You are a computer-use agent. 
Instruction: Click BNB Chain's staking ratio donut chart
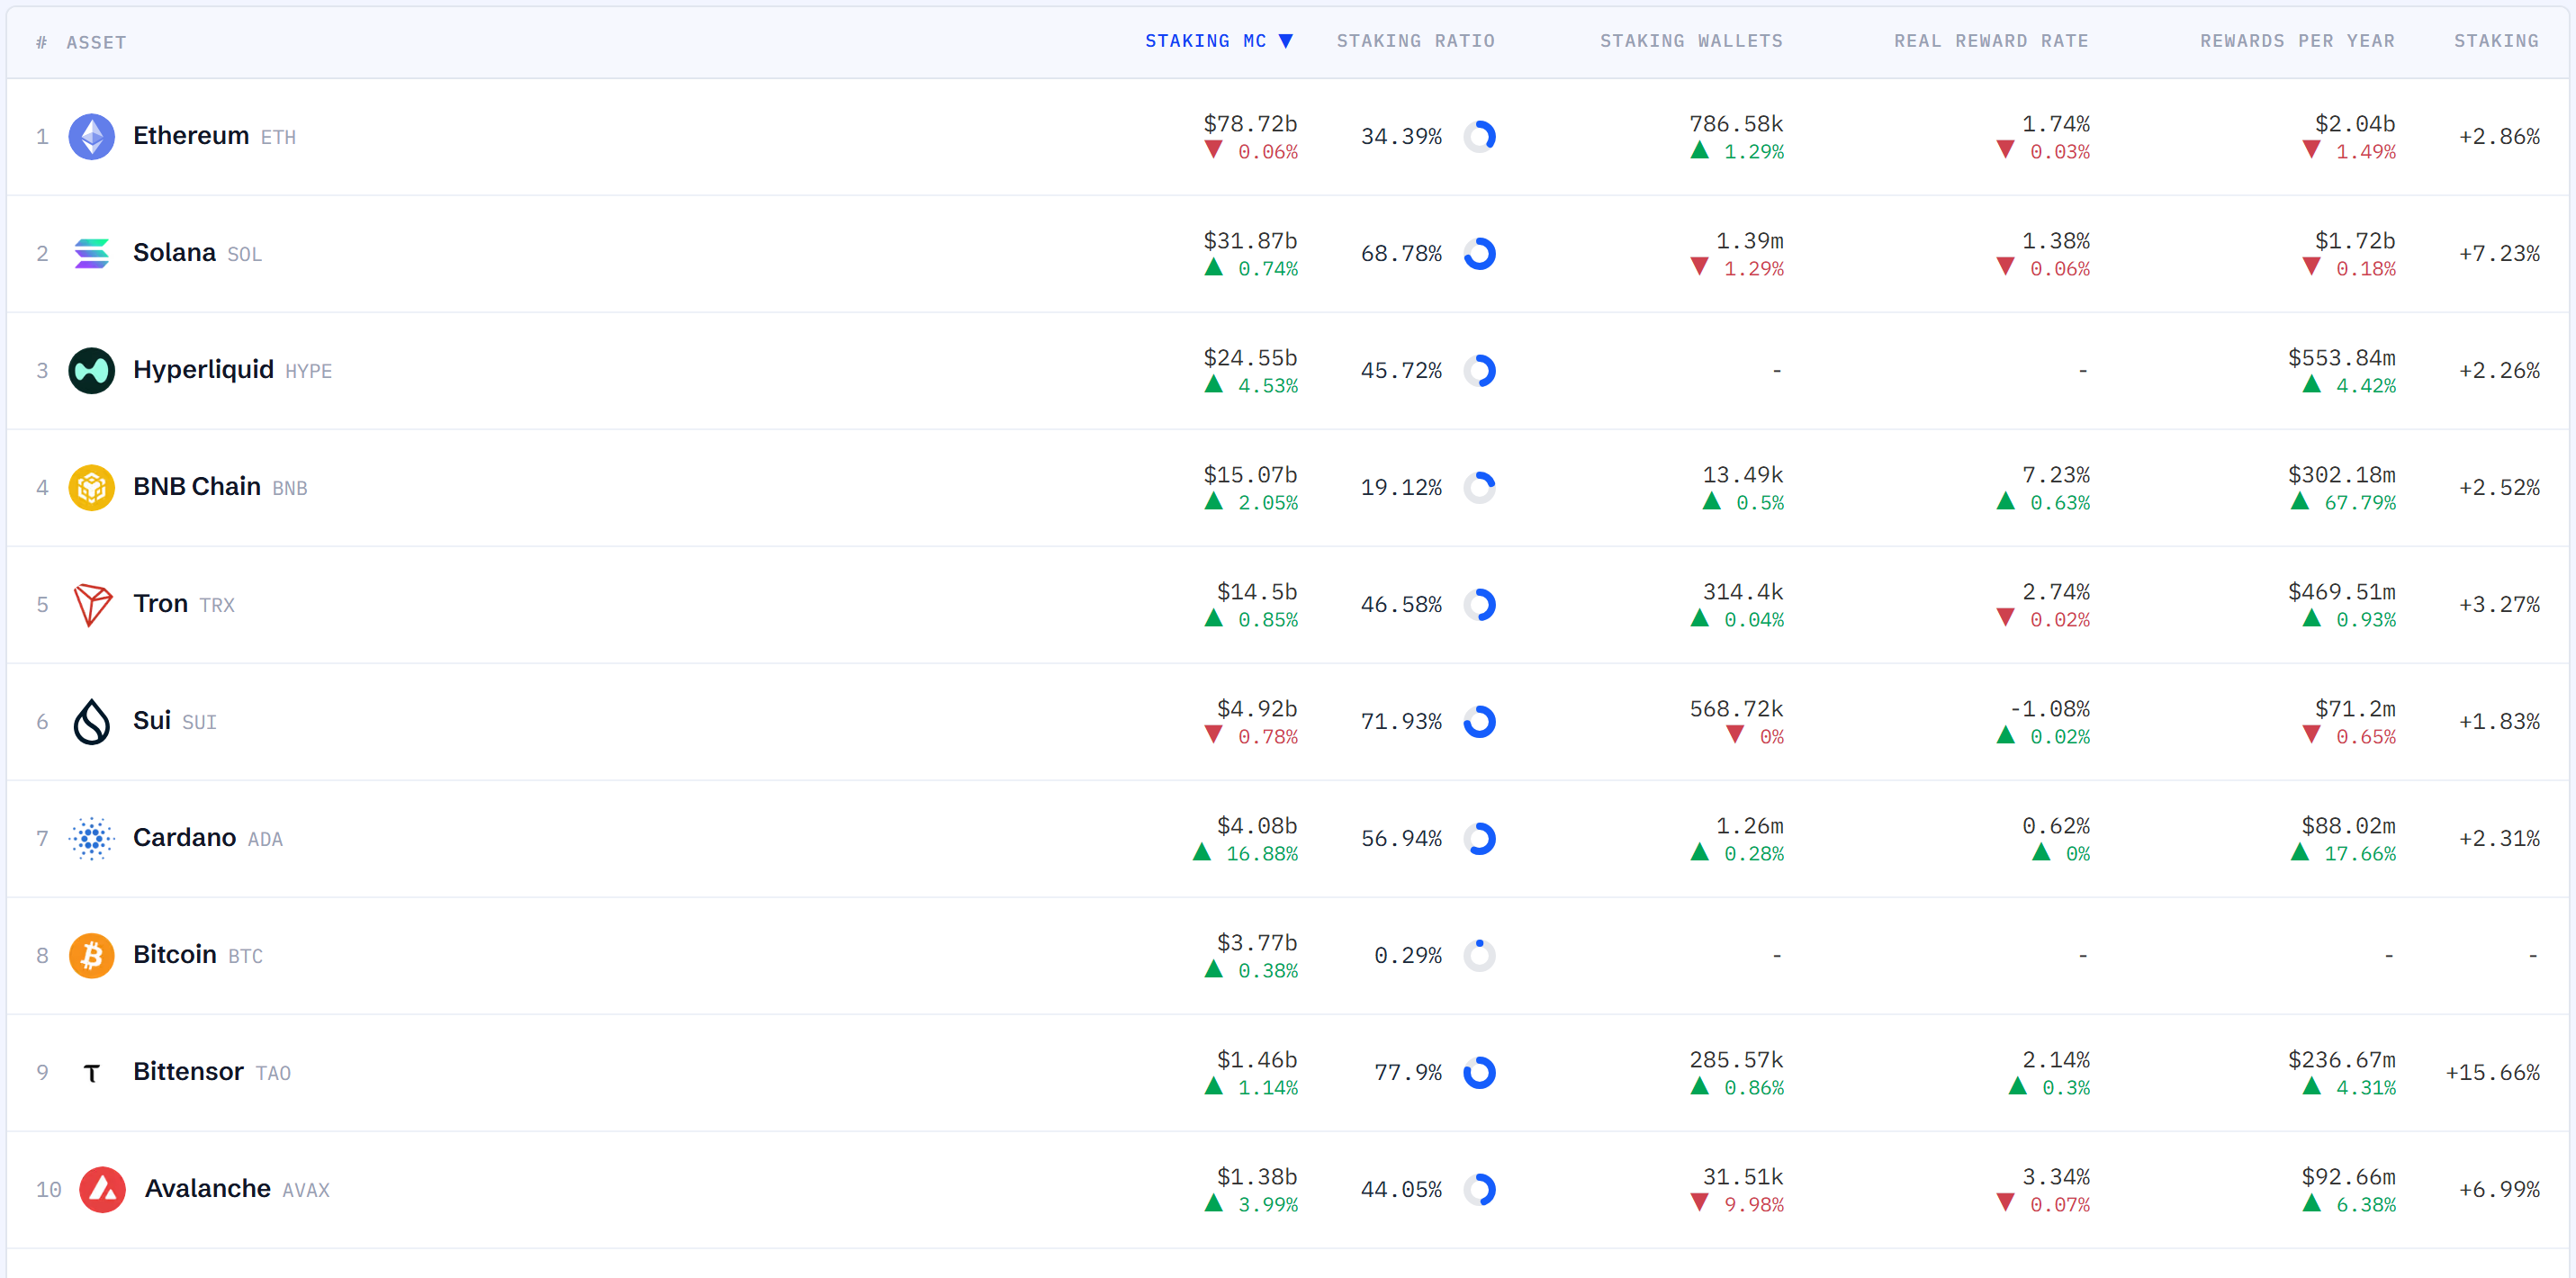coord(1479,487)
